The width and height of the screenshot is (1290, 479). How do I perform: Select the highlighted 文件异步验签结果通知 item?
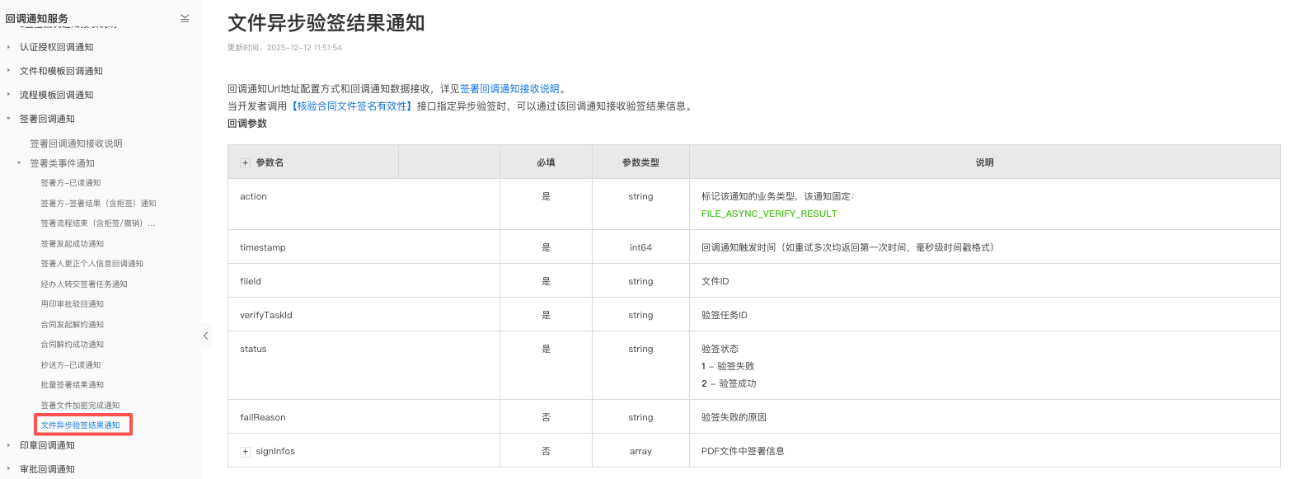coord(80,425)
